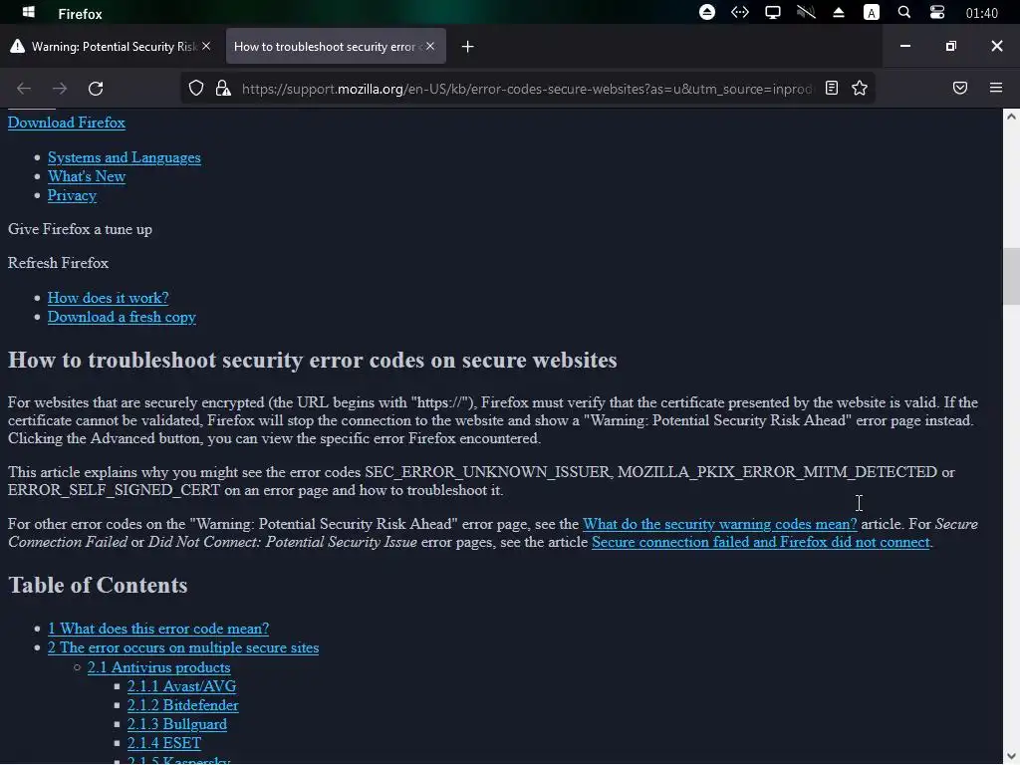Go back to the previous page
Image resolution: width=1020 pixels, height=765 pixels.
click(24, 89)
